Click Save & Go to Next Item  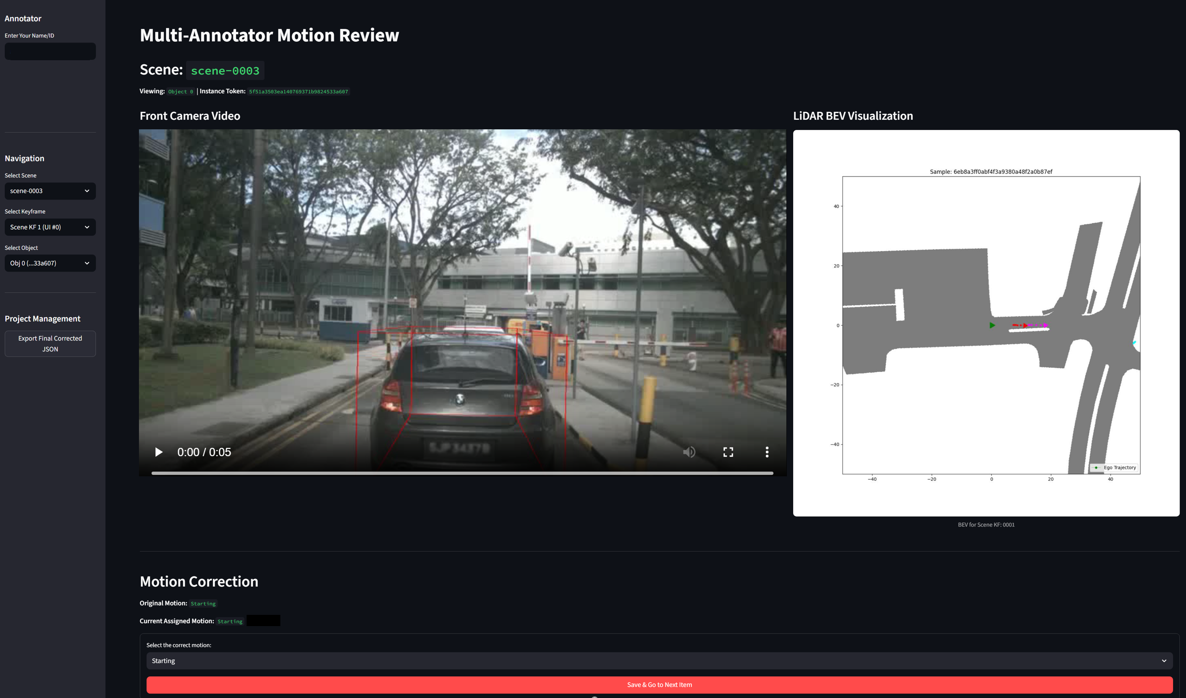[x=658, y=685]
